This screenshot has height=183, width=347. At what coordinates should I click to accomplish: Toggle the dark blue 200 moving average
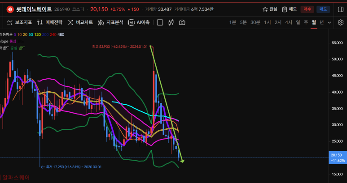point(45,34)
